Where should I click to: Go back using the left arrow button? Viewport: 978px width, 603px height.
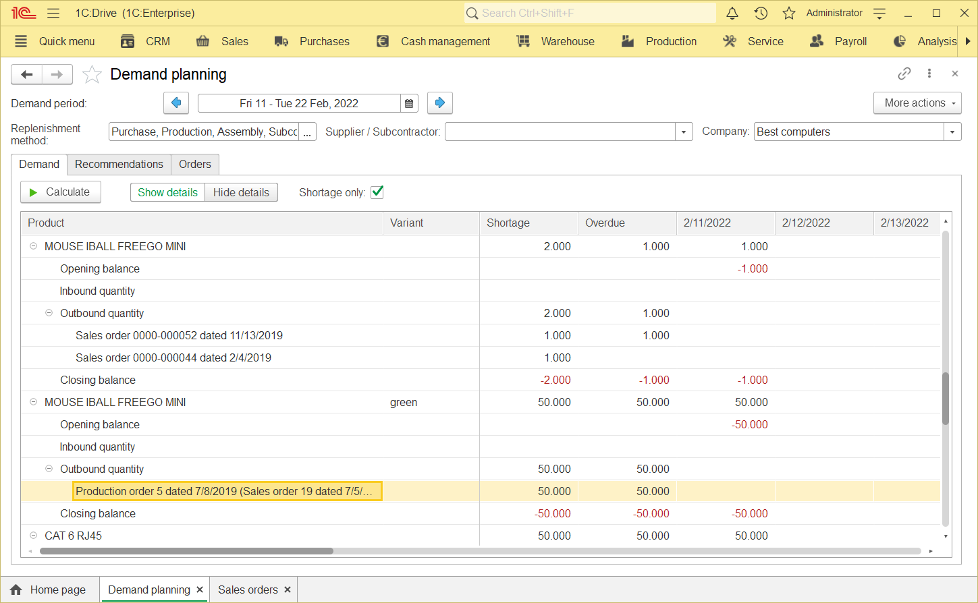27,74
